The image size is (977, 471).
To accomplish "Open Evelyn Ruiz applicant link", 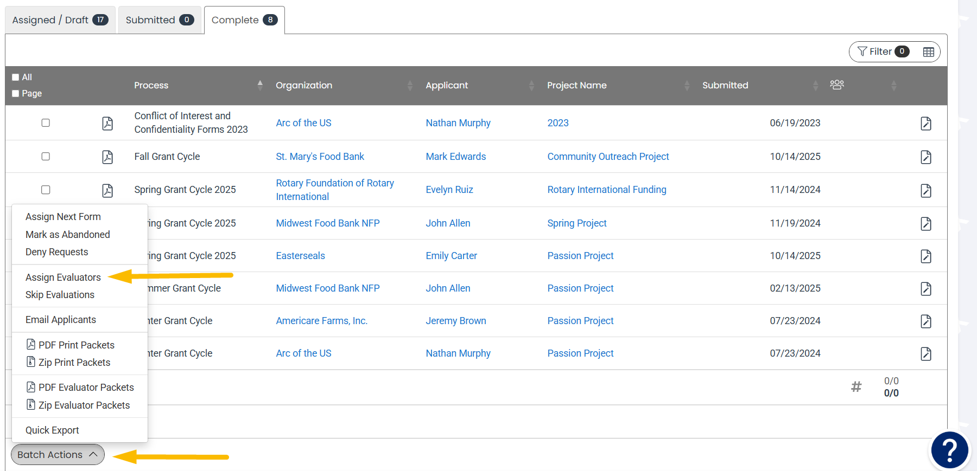I will [x=449, y=190].
